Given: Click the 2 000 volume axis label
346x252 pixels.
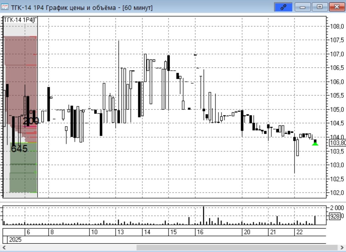Looking at the screenshot, I should coord(337,208).
